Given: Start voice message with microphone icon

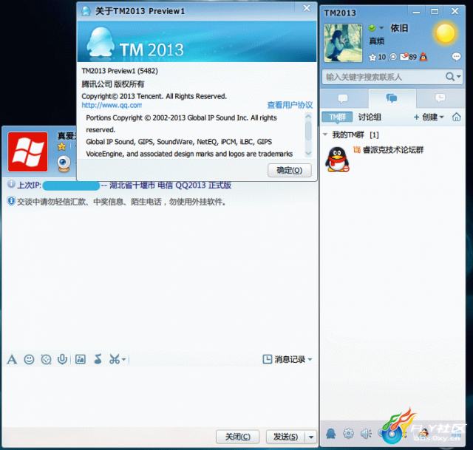Looking at the screenshot, I should pyautogui.click(x=62, y=359).
